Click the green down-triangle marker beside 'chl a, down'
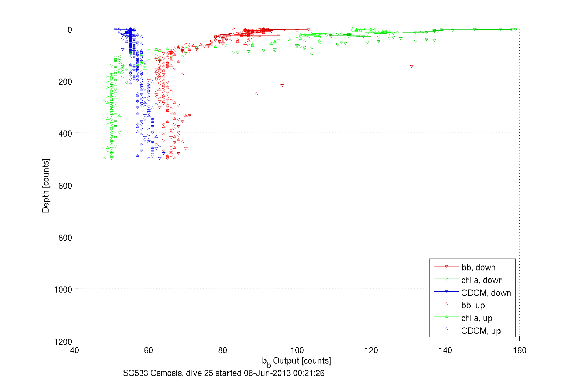Image resolution: width=574 pixels, height=383 pixels. coord(446,279)
